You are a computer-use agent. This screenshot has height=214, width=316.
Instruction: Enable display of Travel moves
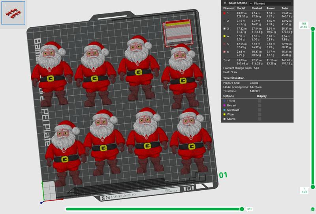260,101
